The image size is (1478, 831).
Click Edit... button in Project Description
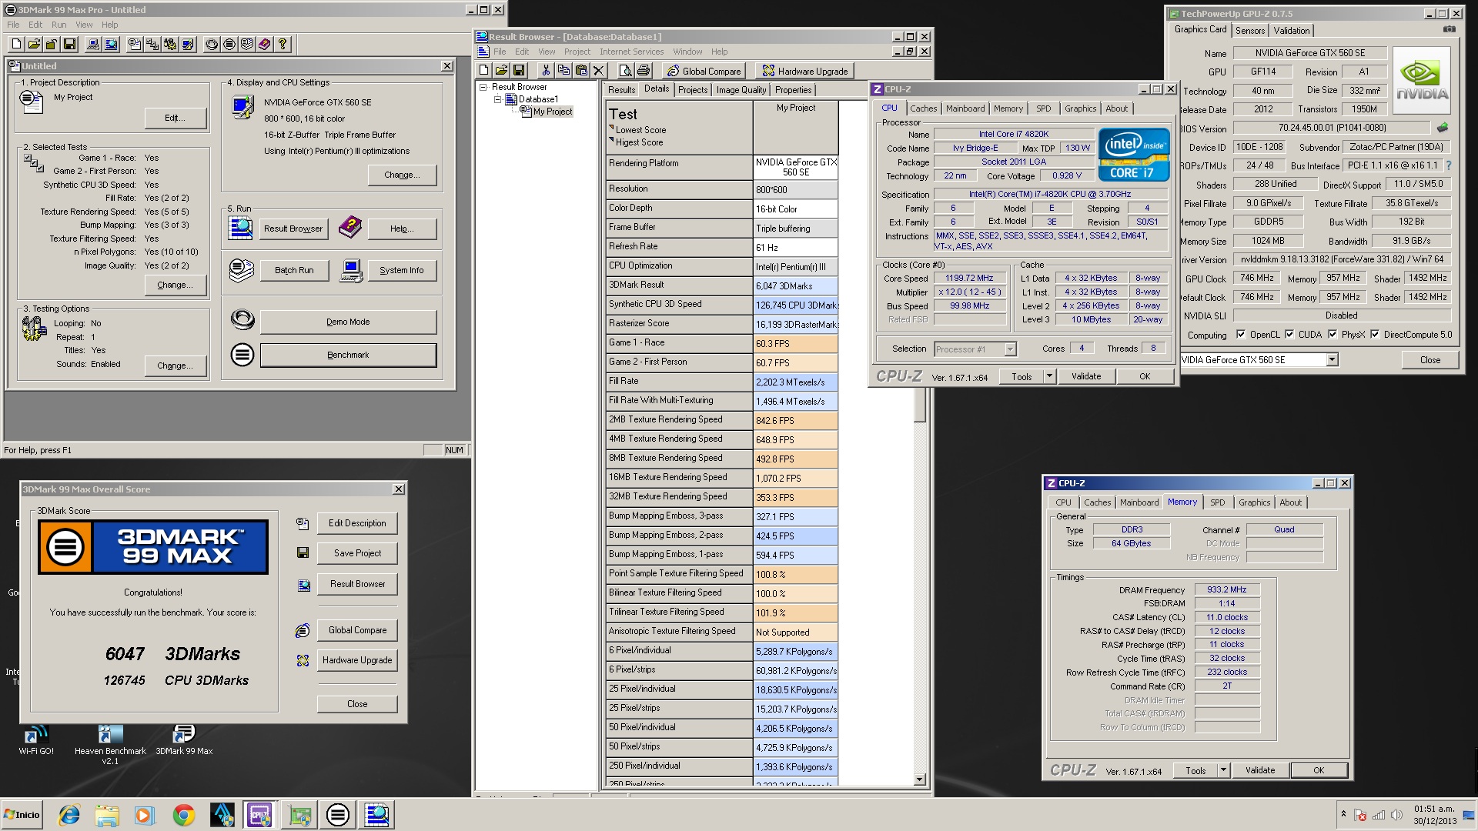coord(176,118)
